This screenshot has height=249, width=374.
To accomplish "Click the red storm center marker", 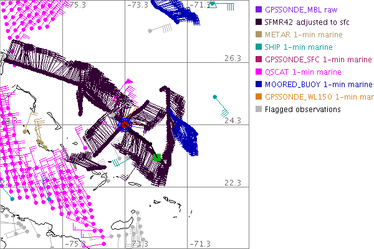I will [x=125, y=125].
